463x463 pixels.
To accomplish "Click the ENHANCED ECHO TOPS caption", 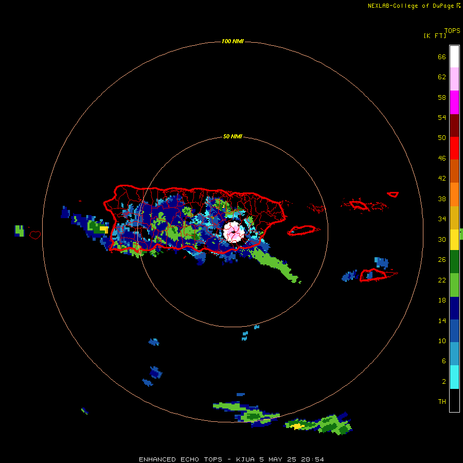I will point(231,459).
